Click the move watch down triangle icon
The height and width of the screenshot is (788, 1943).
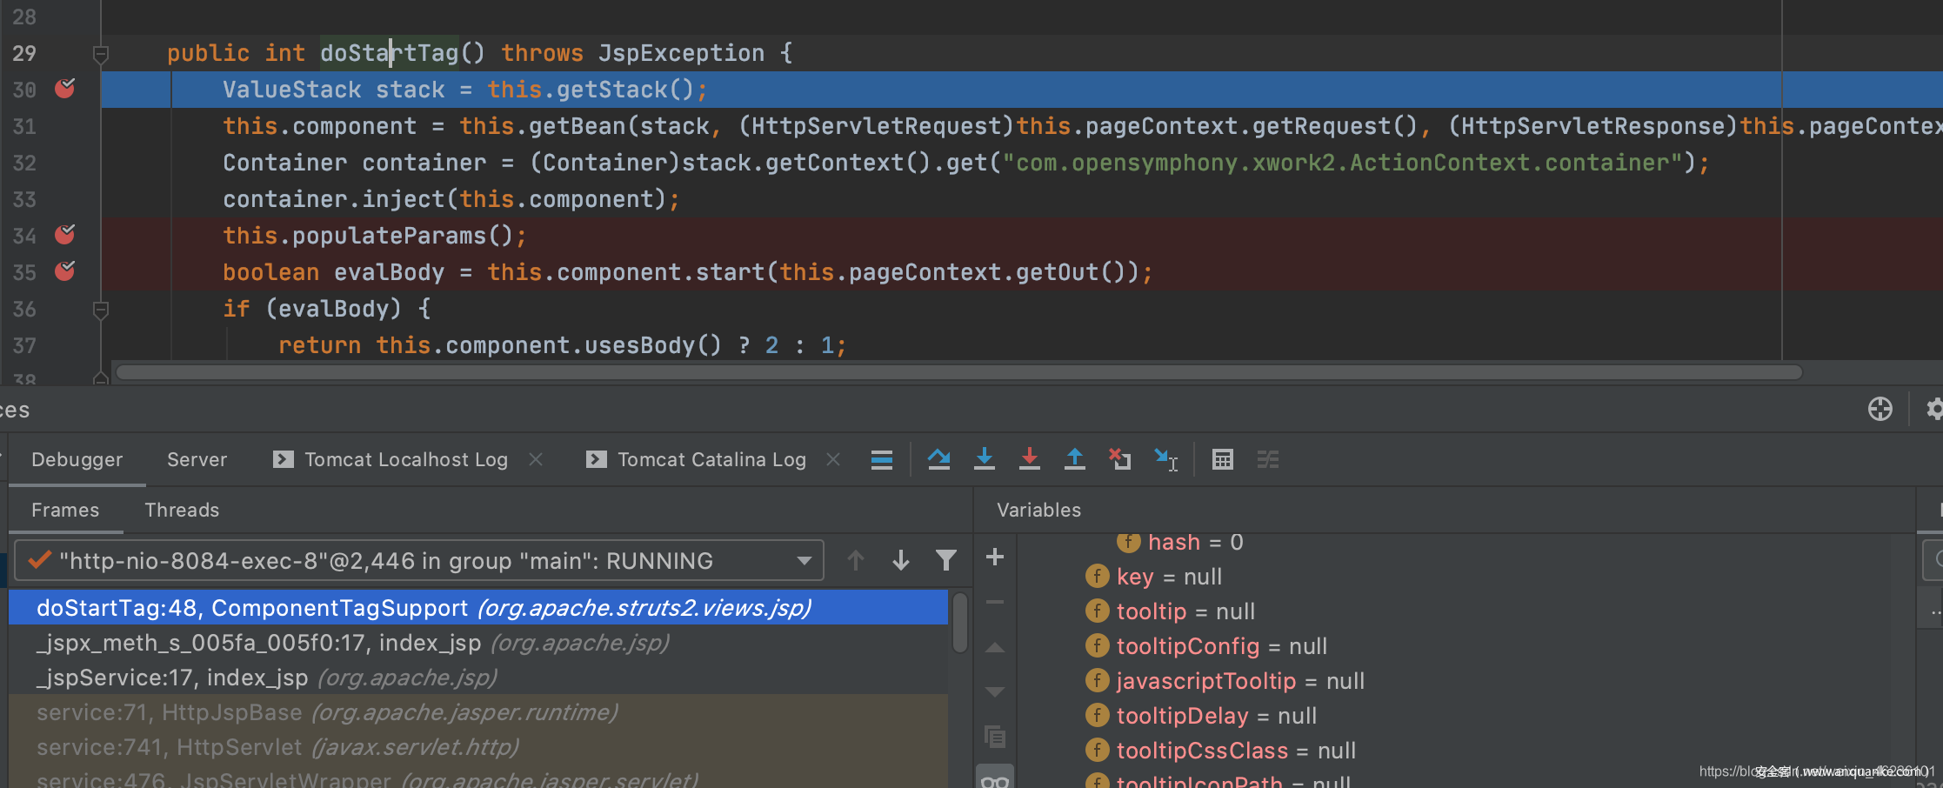point(995,692)
